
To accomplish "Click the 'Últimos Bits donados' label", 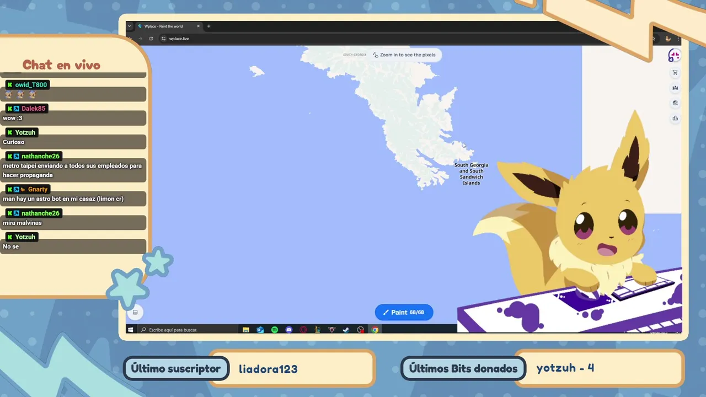I will 463,369.
